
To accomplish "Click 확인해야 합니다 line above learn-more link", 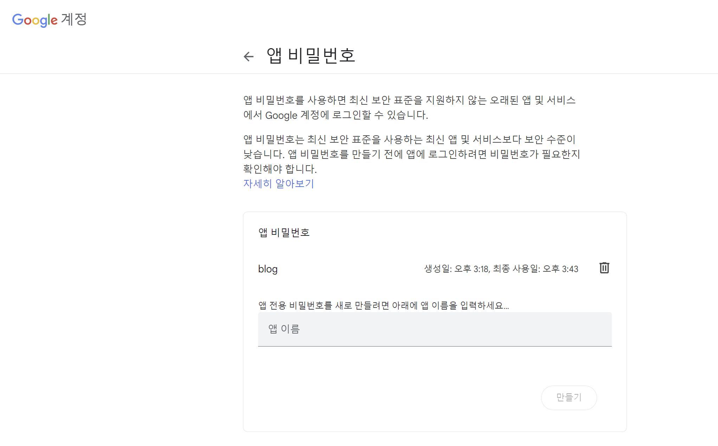I will [280, 169].
